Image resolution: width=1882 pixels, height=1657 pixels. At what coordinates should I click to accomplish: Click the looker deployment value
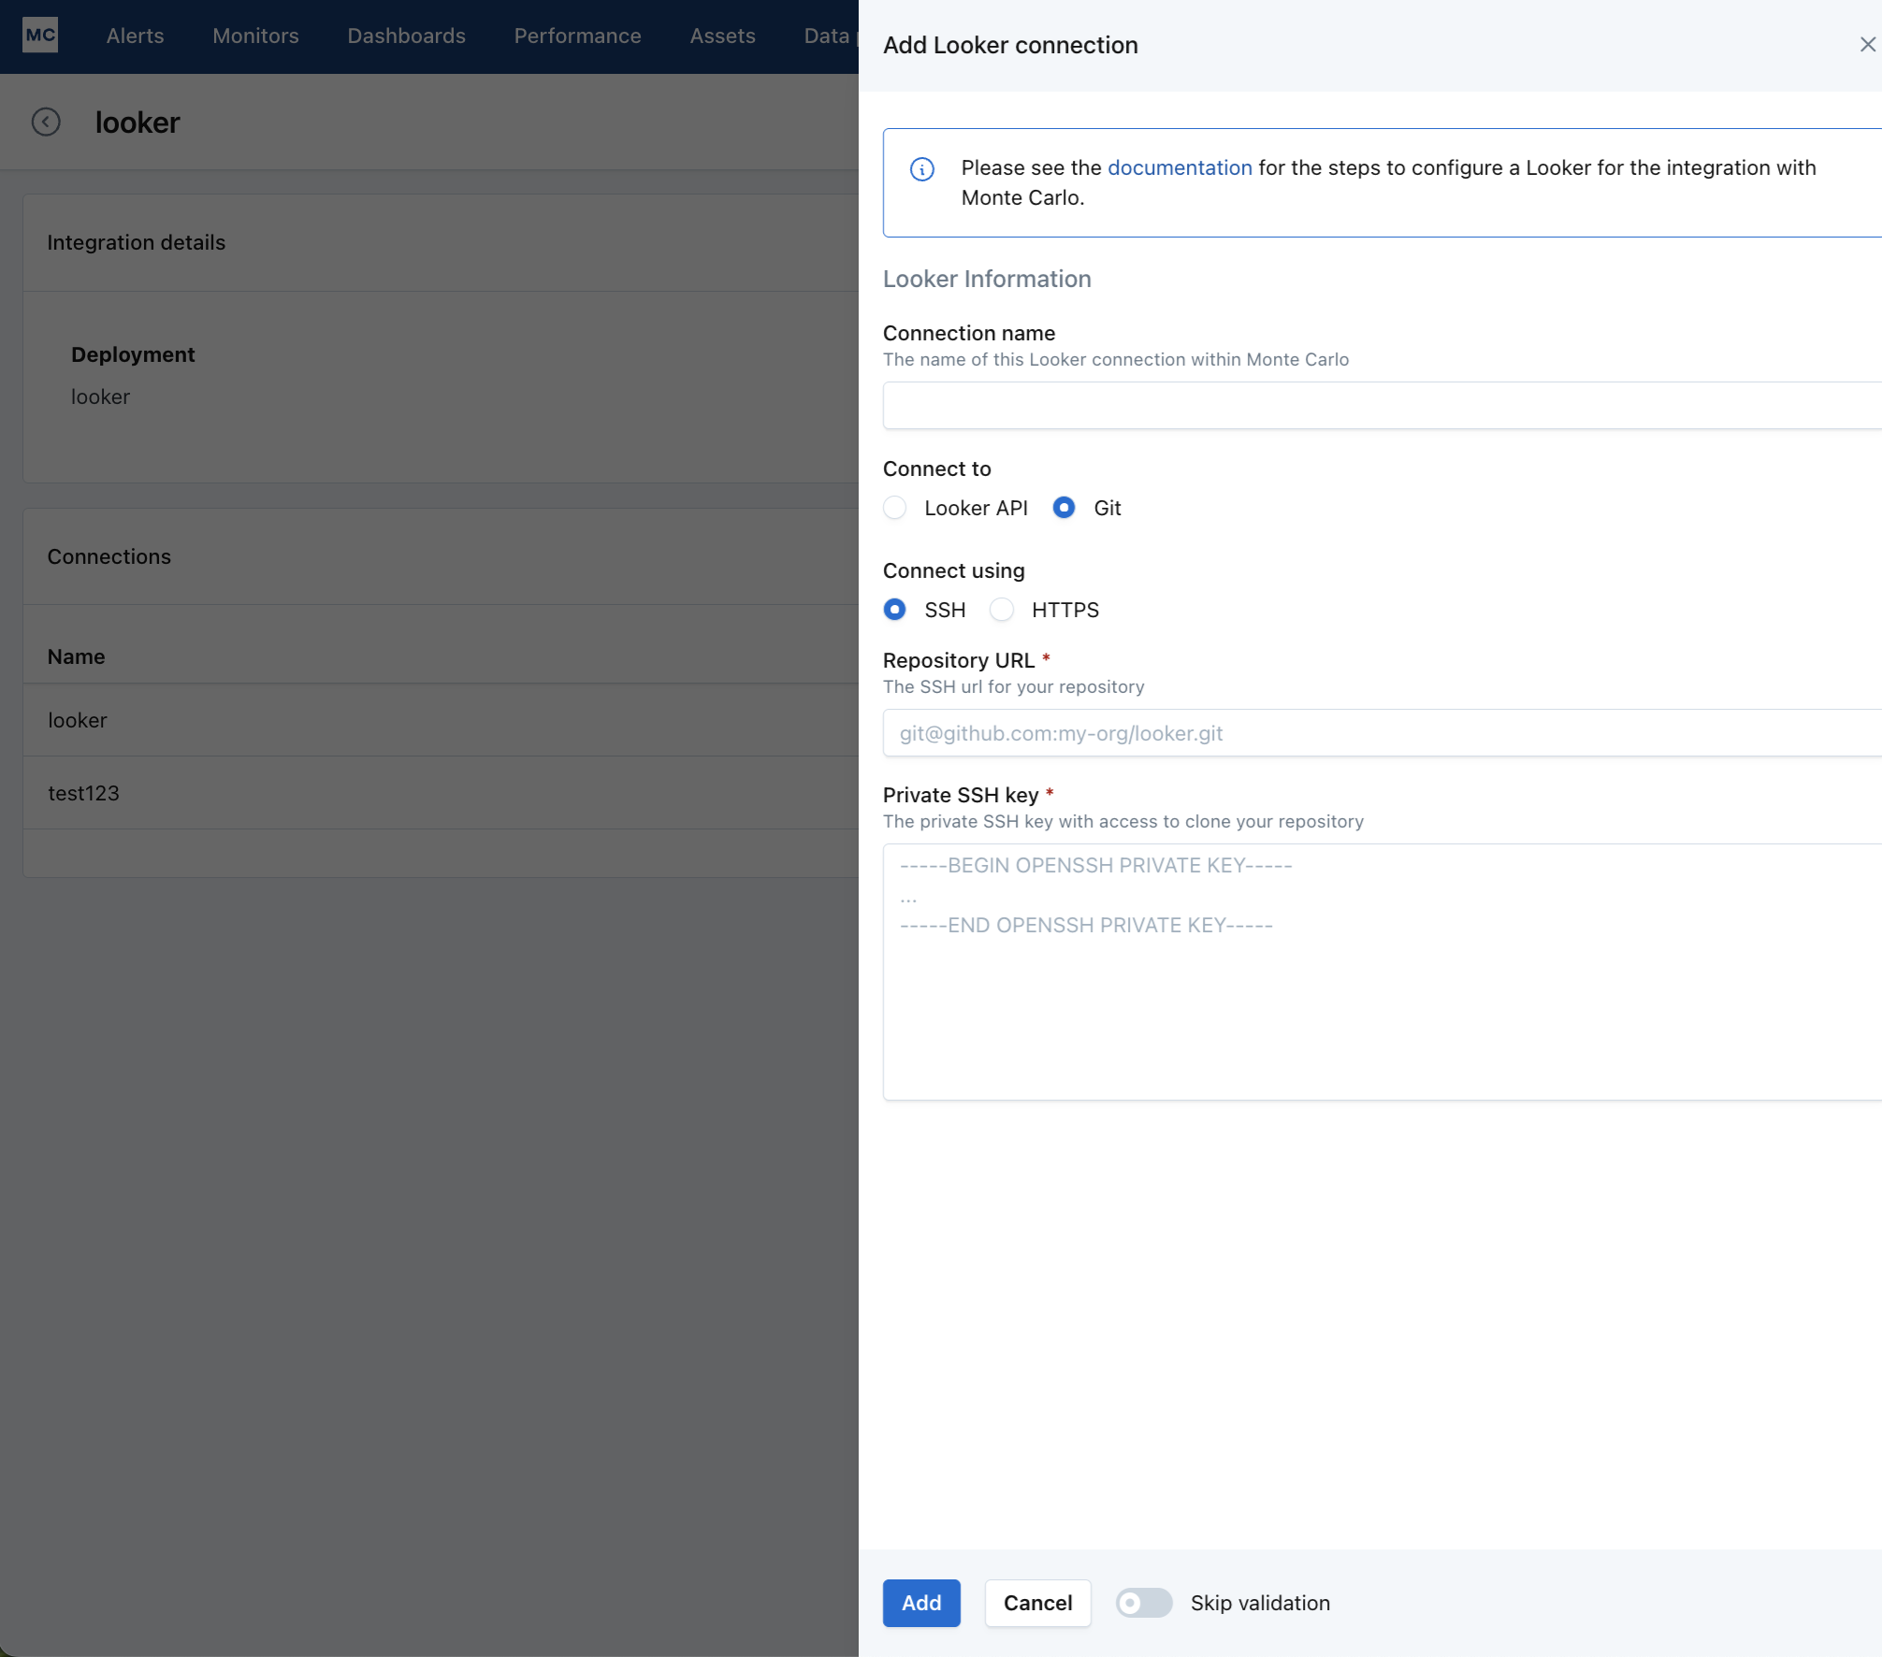click(x=100, y=396)
